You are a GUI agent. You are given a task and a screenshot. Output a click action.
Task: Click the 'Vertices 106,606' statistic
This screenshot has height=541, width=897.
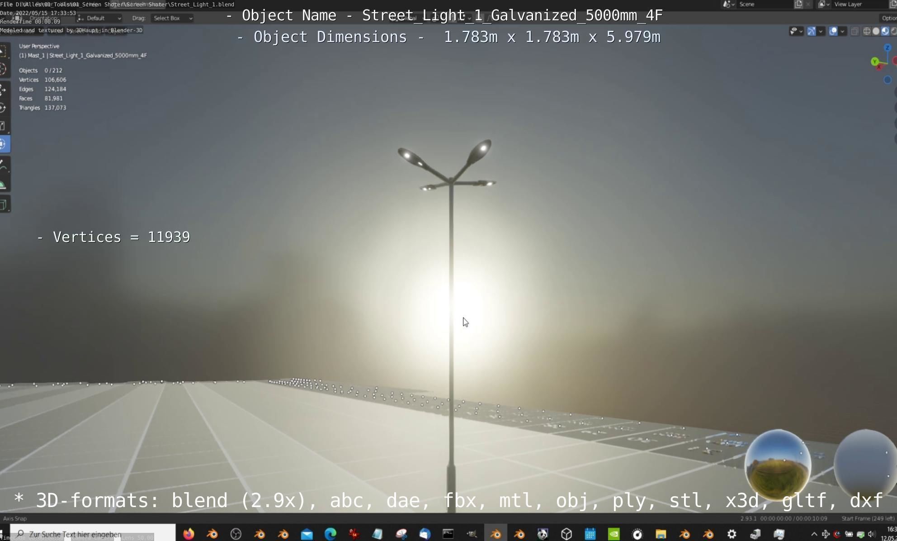pyautogui.click(x=42, y=80)
